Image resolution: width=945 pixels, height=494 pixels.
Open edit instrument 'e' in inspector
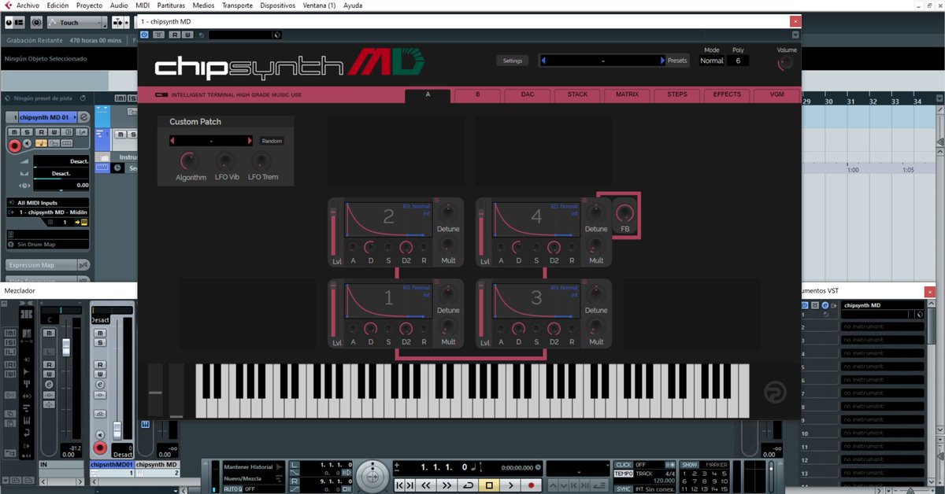83,117
